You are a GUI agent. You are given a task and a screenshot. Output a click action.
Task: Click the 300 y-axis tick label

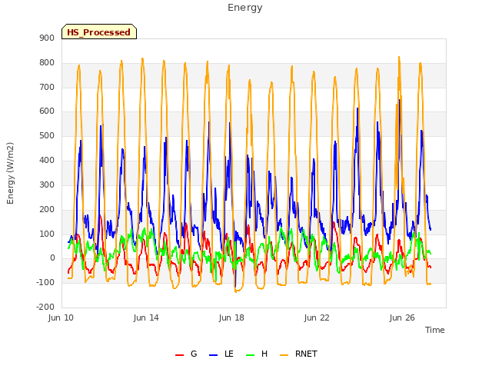(x=47, y=184)
